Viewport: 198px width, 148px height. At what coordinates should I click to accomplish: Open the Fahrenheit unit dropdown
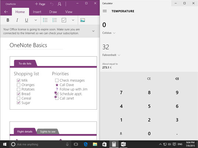(111, 55)
